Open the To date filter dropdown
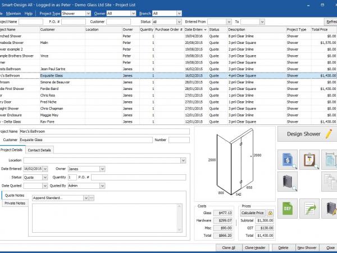Image resolution: width=337 pixels, height=253 pixels. point(262,22)
